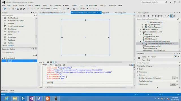The width and height of the screenshot is (181, 101).
Task: Click the Name field showing No Name
Action: [x=160, y=57]
